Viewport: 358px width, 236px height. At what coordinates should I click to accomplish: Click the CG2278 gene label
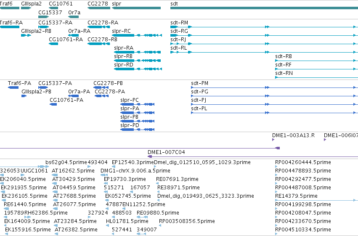tap(98, 4)
